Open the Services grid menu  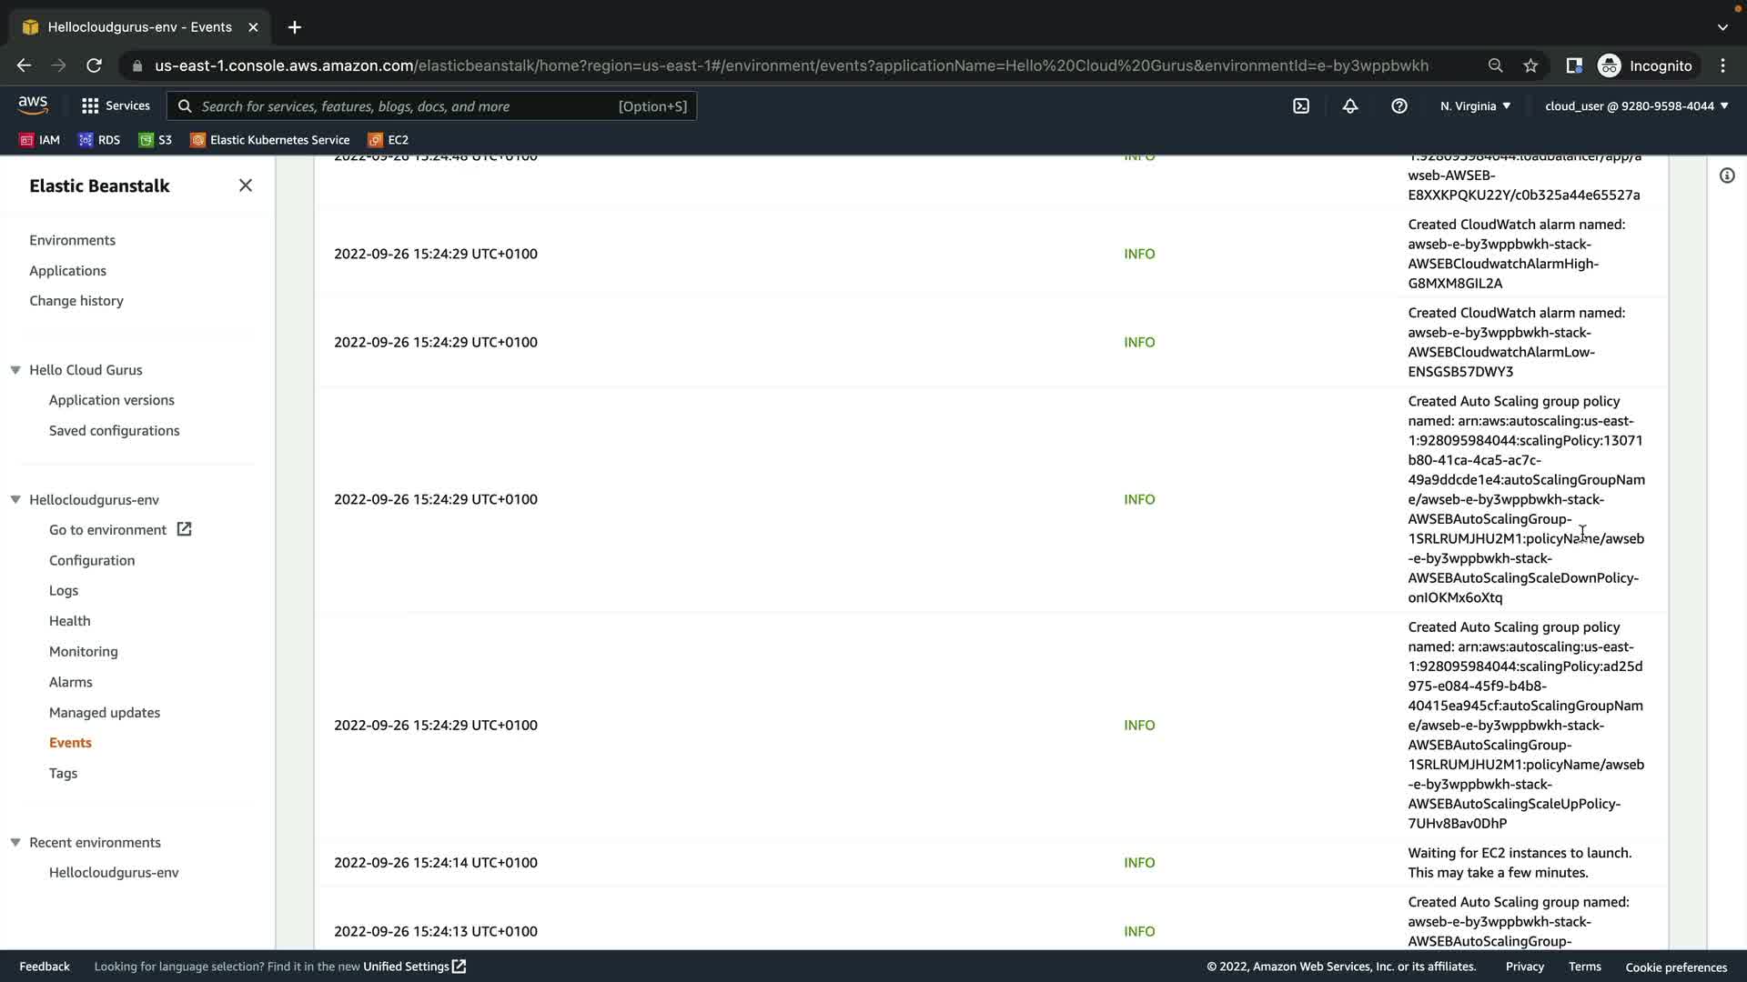pyautogui.click(x=116, y=106)
